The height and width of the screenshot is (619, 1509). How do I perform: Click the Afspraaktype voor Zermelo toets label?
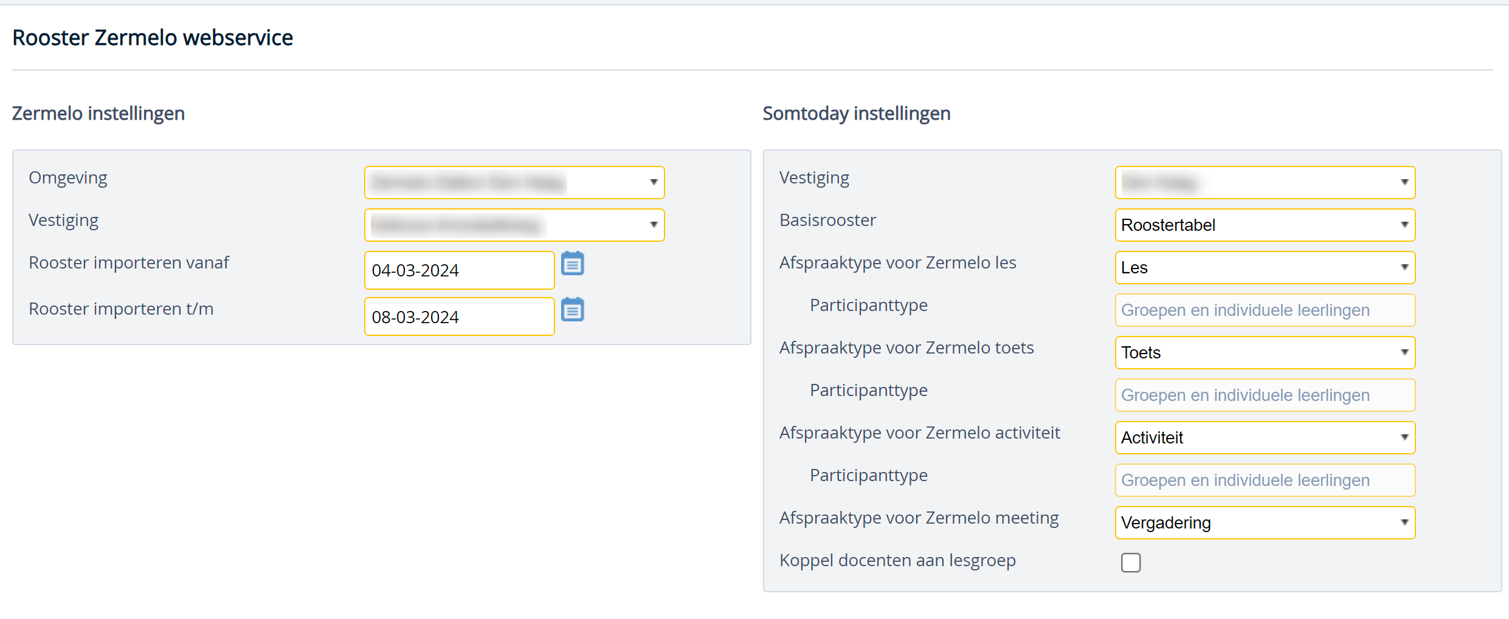pos(906,347)
